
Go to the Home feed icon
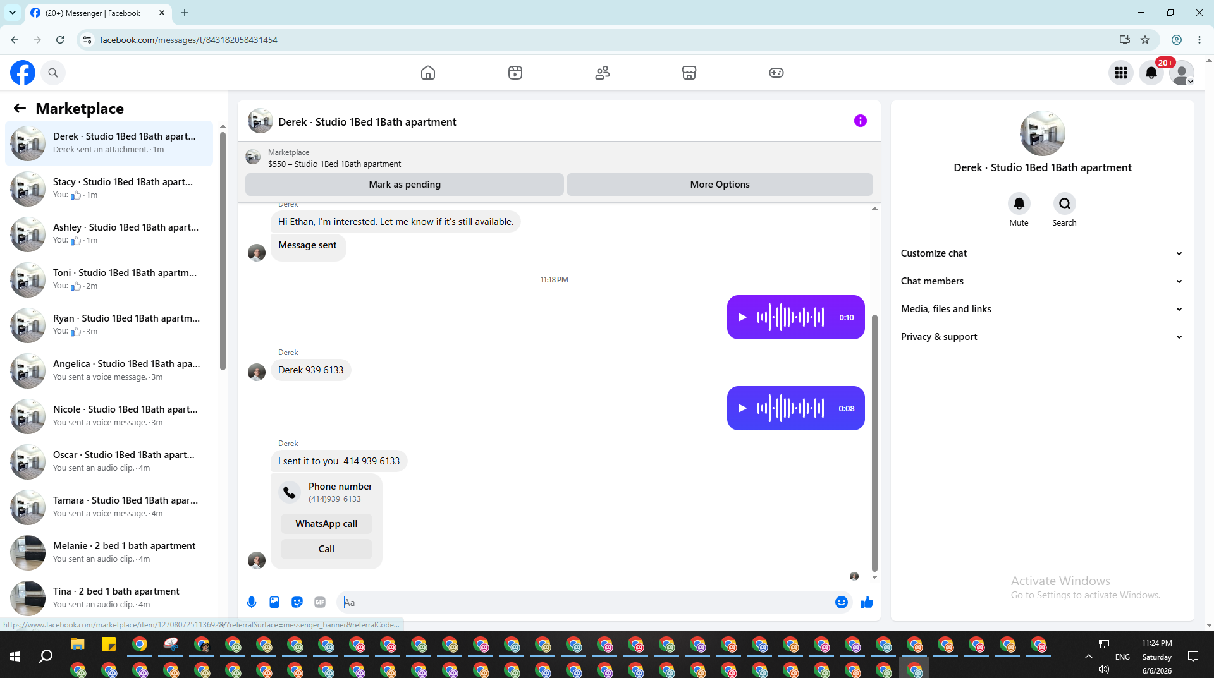click(x=428, y=73)
